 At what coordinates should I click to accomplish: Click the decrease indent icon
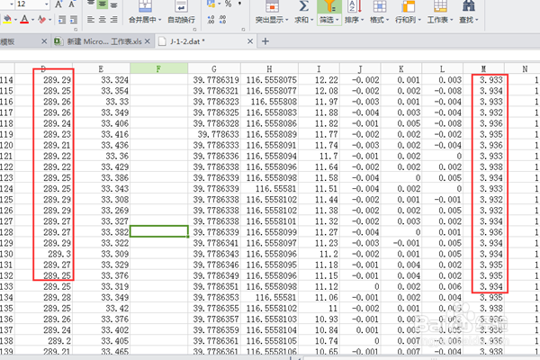click(62, 20)
